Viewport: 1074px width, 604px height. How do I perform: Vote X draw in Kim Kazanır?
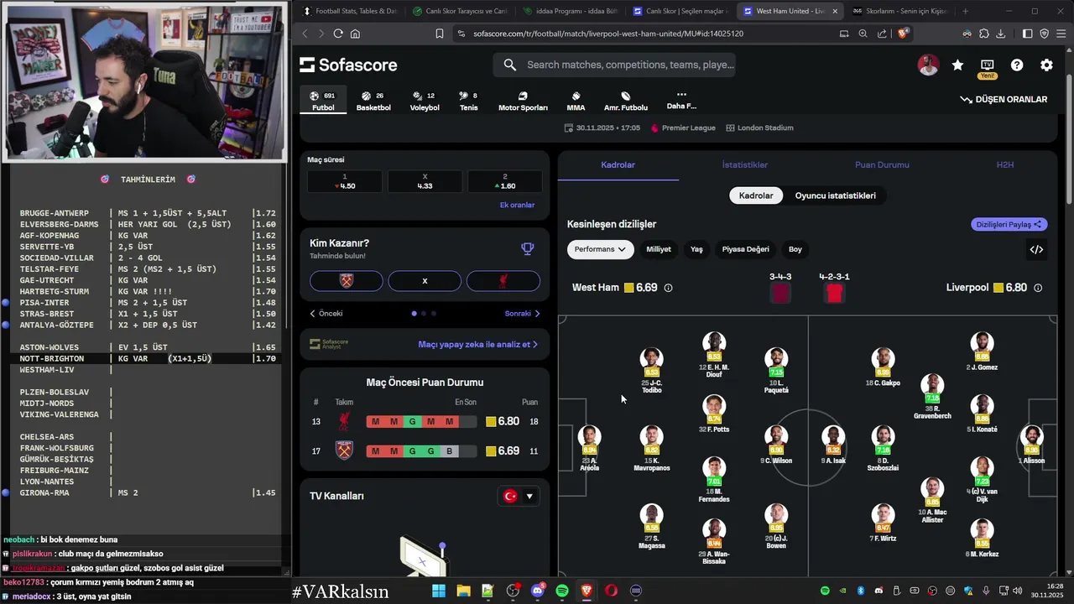(425, 281)
